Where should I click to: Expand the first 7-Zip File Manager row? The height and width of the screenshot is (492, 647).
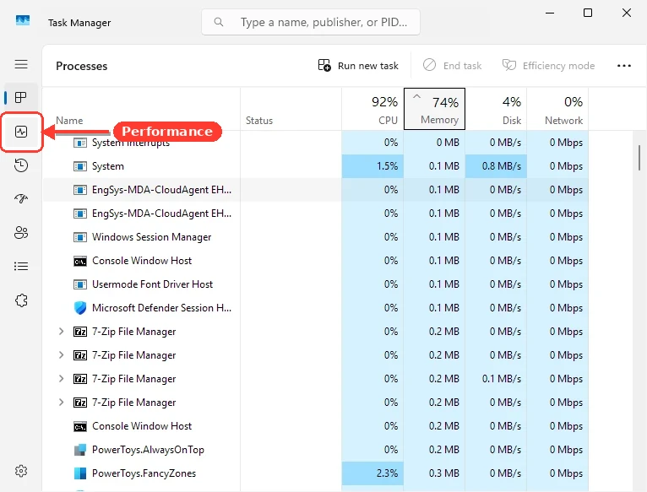(61, 332)
